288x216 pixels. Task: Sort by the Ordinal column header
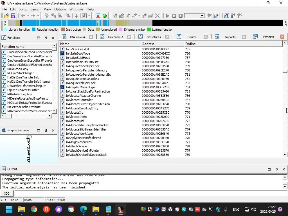point(233,44)
